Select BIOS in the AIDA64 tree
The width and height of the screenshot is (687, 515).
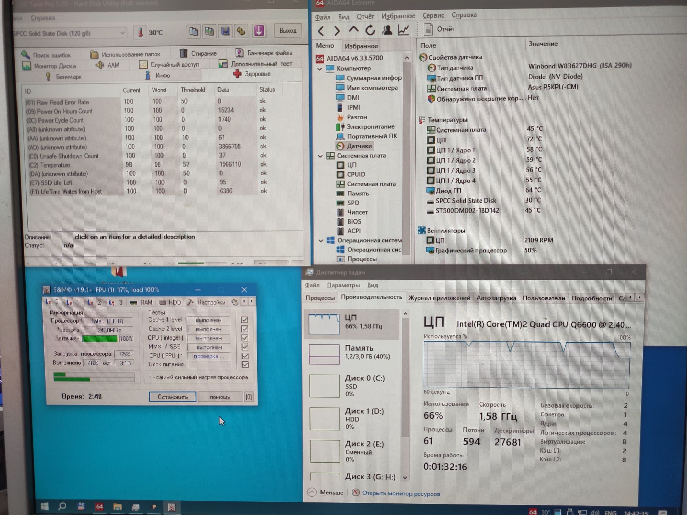[349, 222]
